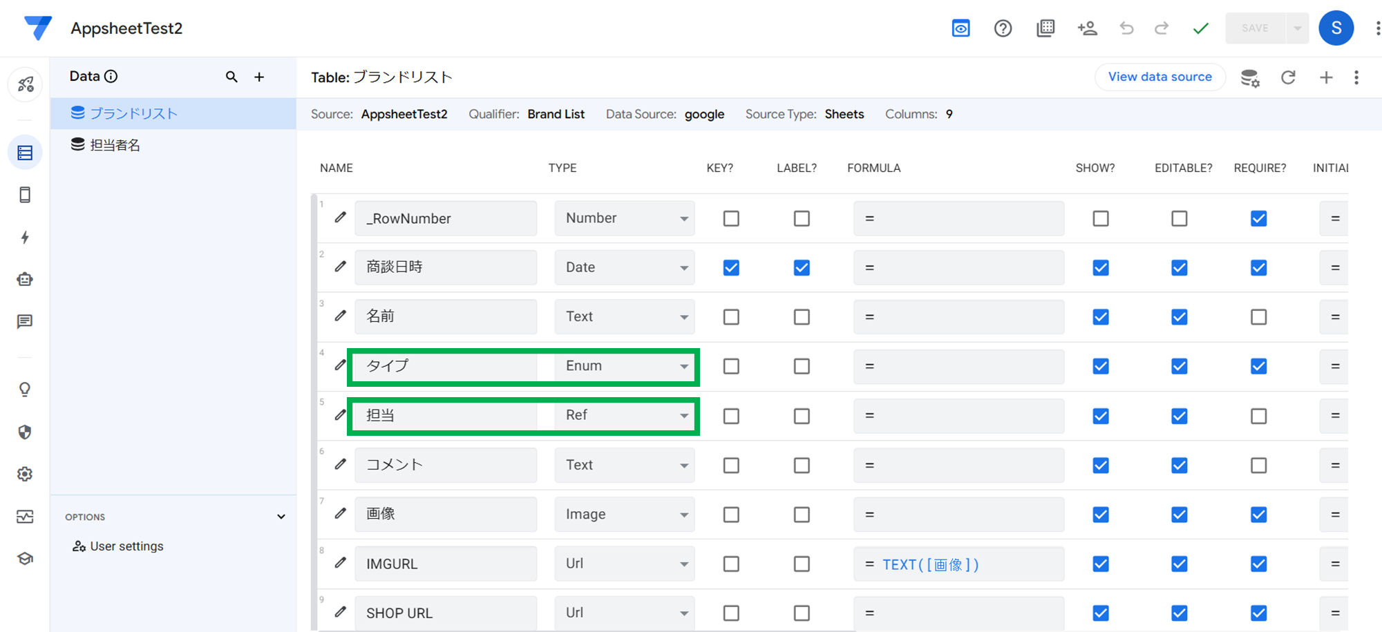Click the AppSheet logo icon

click(x=37, y=28)
